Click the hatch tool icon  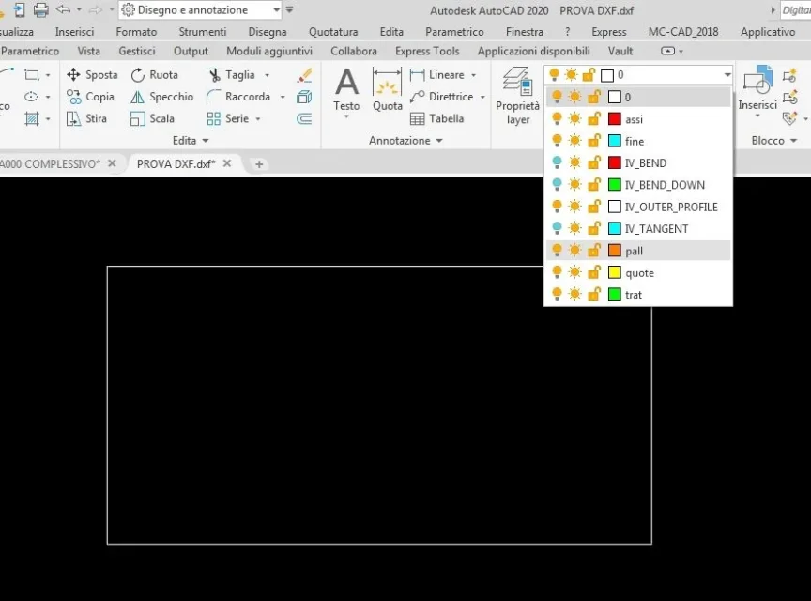32,119
